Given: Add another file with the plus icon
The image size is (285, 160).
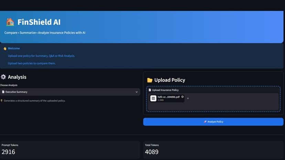Looking at the screenshot, I should click(188, 98).
